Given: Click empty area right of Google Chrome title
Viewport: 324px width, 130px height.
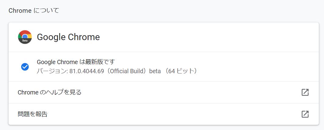Looking at the screenshot, I should [x=207, y=37].
